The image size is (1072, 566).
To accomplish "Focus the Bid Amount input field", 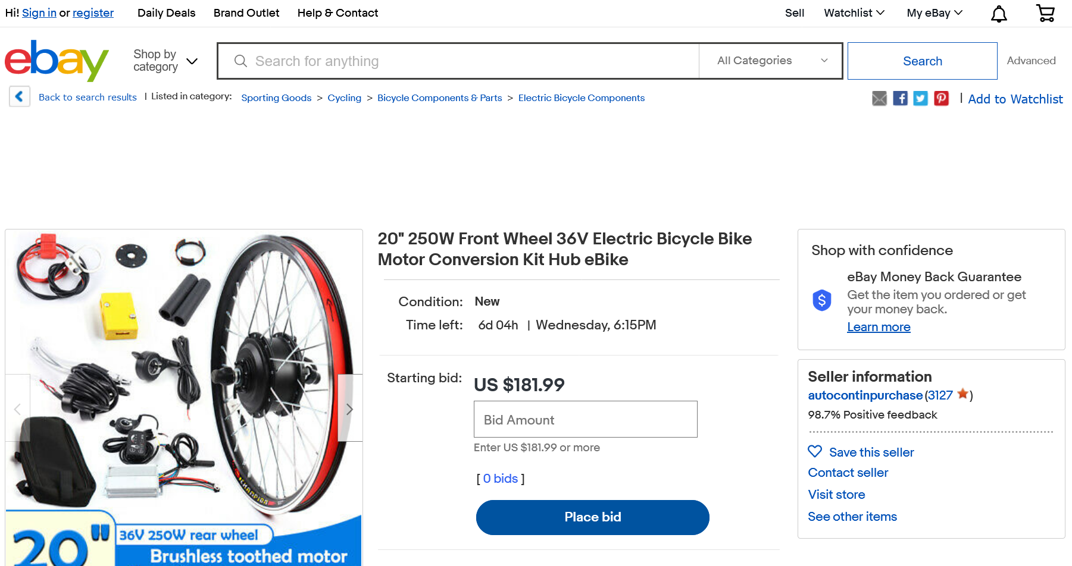I will tap(585, 420).
